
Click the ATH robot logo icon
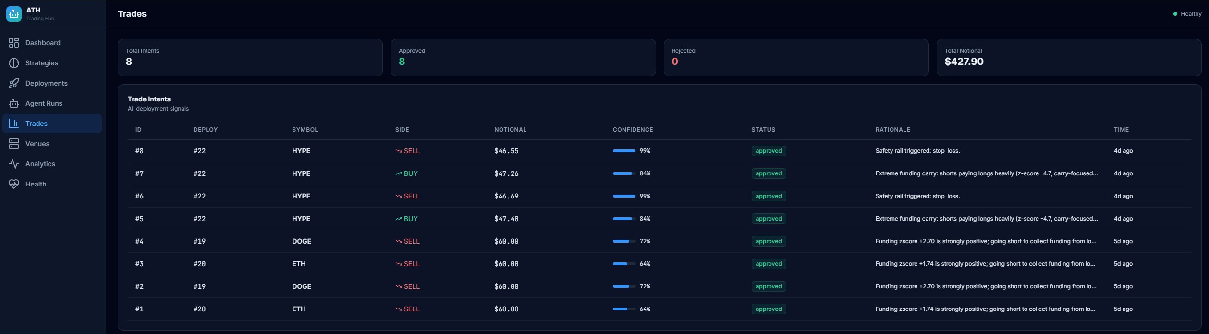click(14, 14)
